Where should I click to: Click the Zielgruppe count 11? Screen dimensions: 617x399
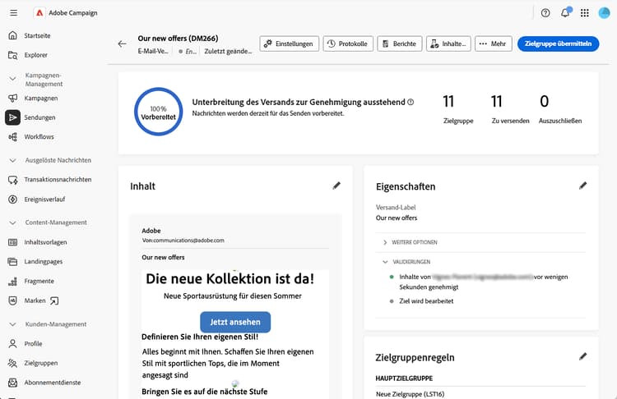[448, 101]
